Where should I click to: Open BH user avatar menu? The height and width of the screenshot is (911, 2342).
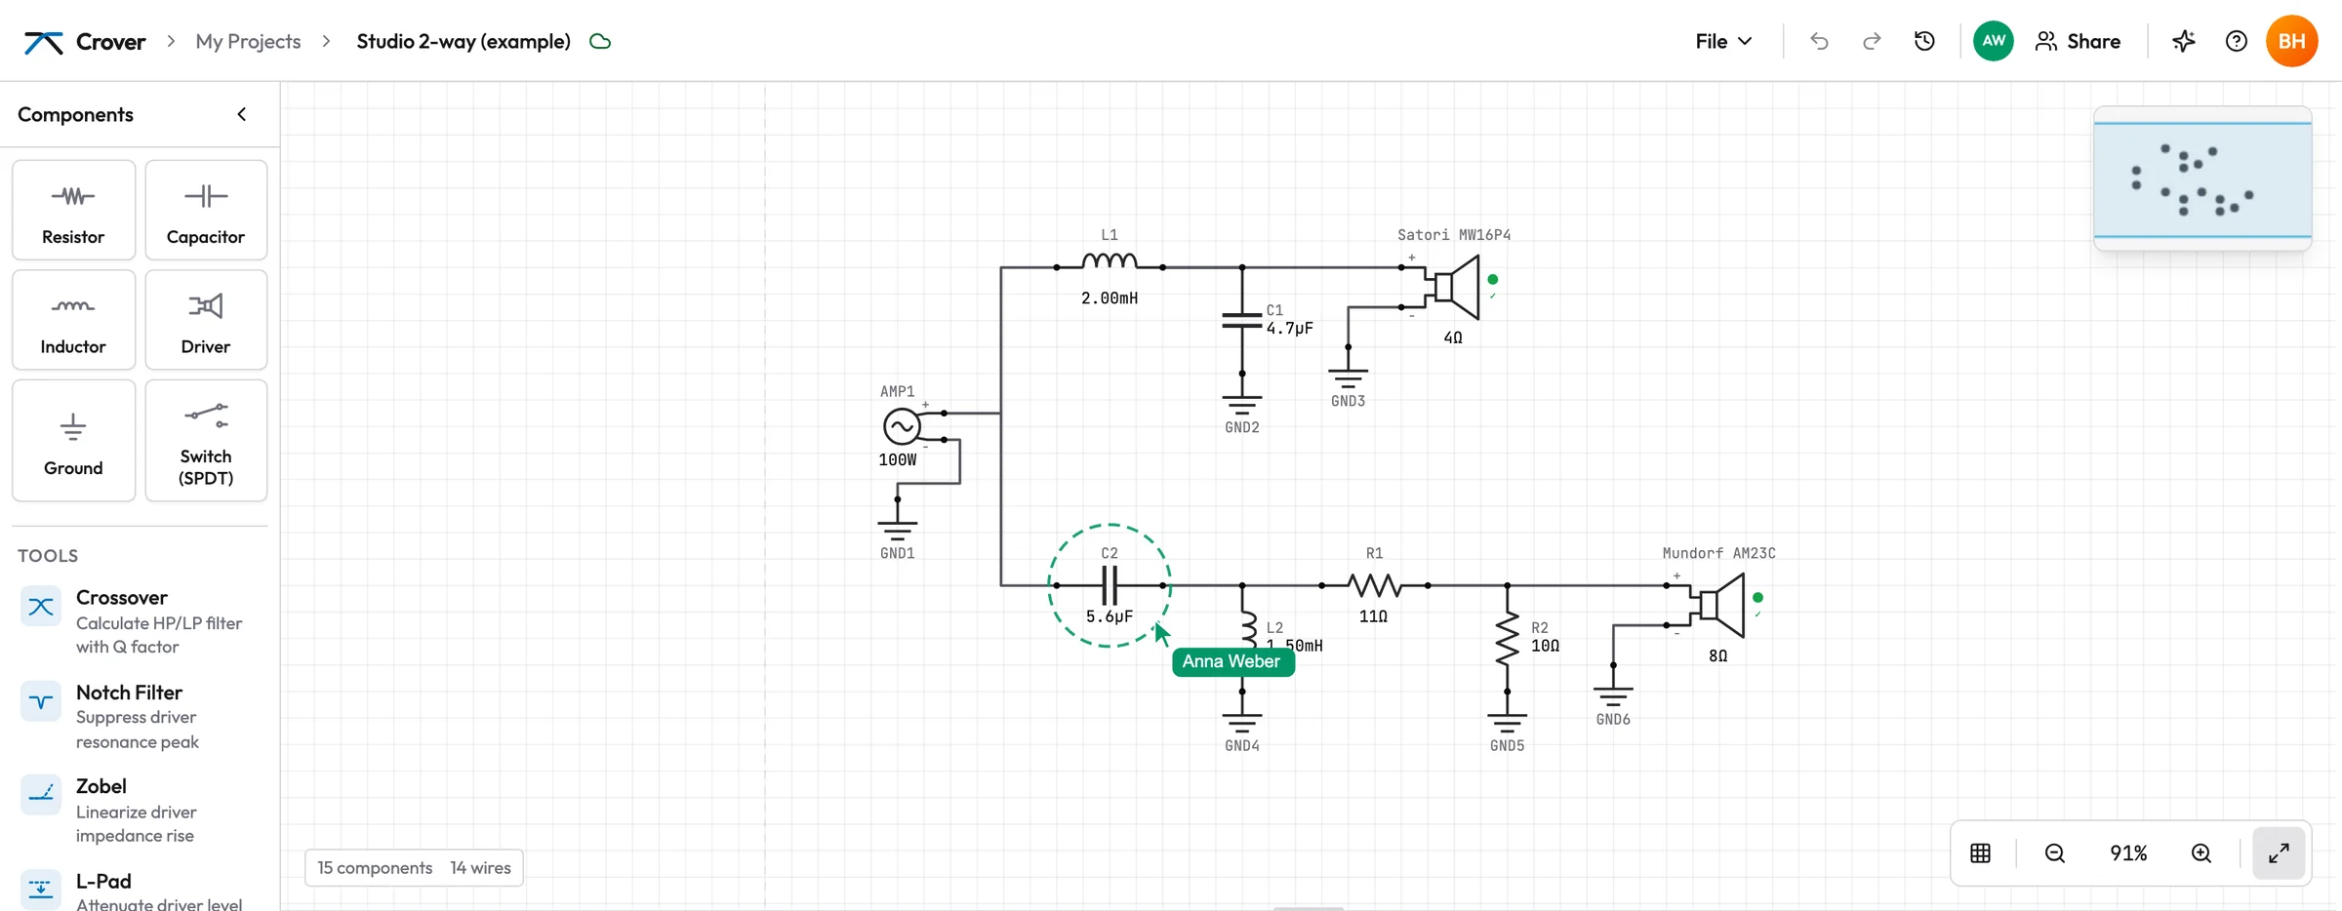(x=2291, y=41)
